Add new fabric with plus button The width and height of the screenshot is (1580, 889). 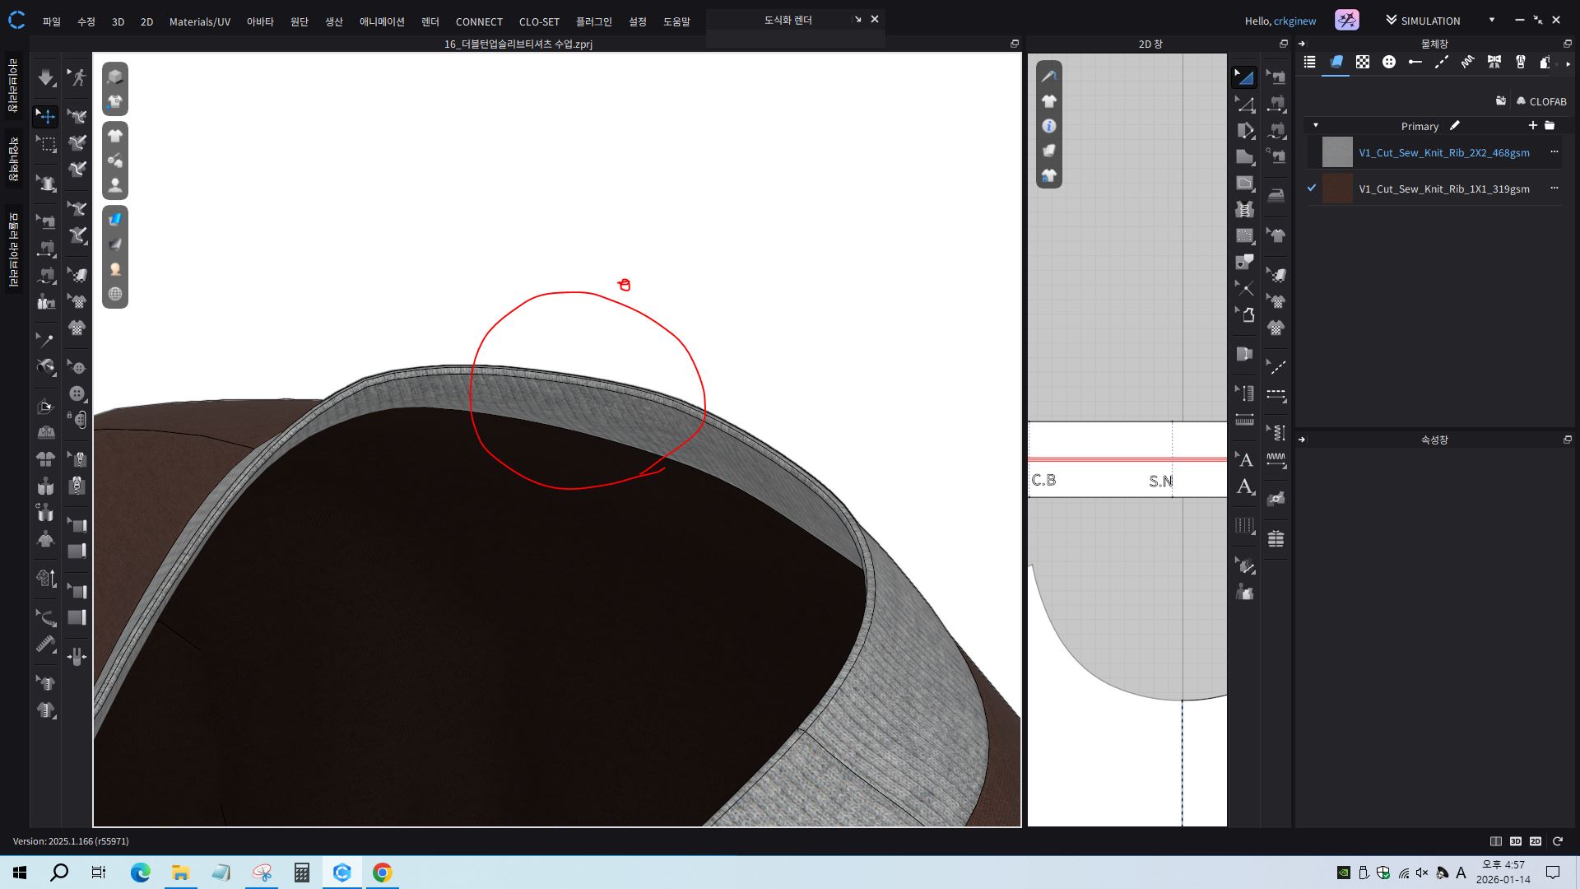pyautogui.click(x=1532, y=126)
